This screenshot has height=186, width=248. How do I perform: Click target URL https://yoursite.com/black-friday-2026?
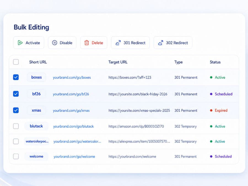coord(138,94)
